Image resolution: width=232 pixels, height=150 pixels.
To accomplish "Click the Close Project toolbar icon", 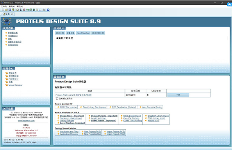I will point(13,10).
